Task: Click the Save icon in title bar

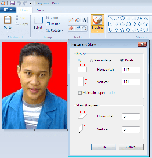Action: [x=12, y=3]
